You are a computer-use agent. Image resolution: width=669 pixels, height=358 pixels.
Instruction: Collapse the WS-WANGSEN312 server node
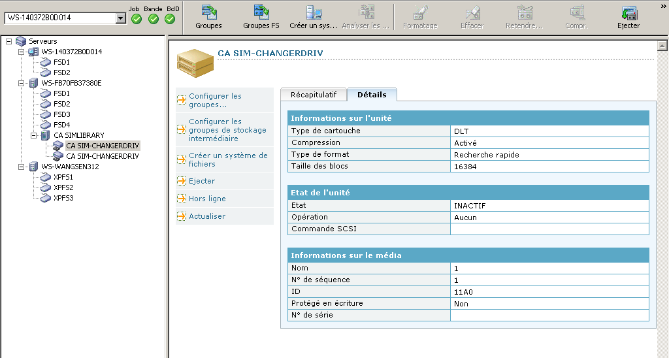pyautogui.click(x=21, y=167)
